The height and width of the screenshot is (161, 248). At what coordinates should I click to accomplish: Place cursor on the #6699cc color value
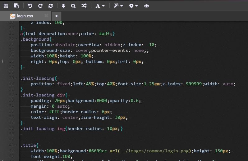pos(97,151)
